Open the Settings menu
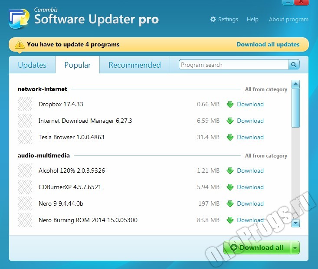 (224, 19)
